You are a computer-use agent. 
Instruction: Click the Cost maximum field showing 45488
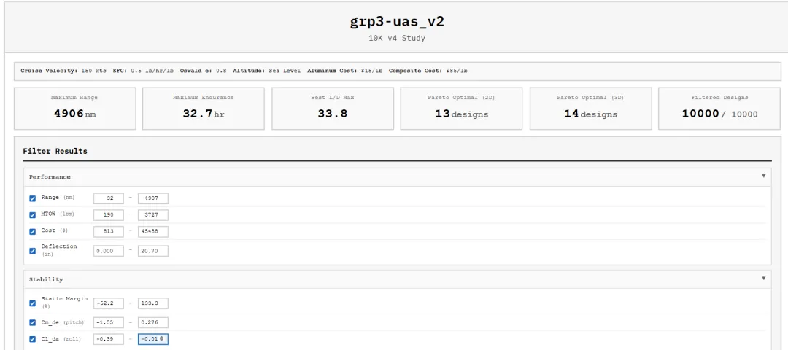coord(152,232)
